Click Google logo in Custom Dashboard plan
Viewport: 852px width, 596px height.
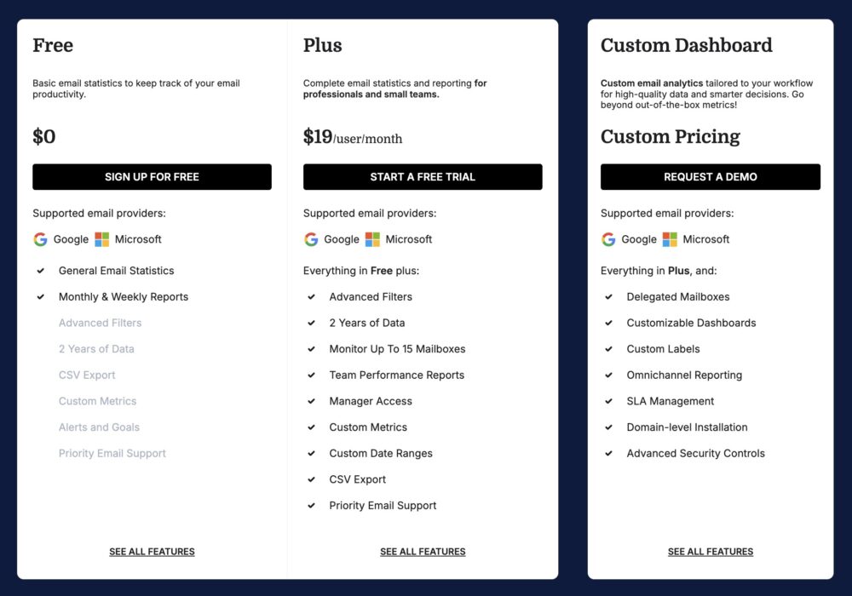(x=608, y=239)
